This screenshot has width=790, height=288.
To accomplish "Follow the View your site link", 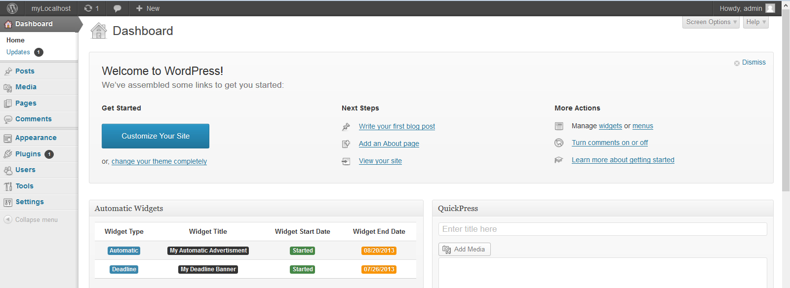I will (380, 161).
